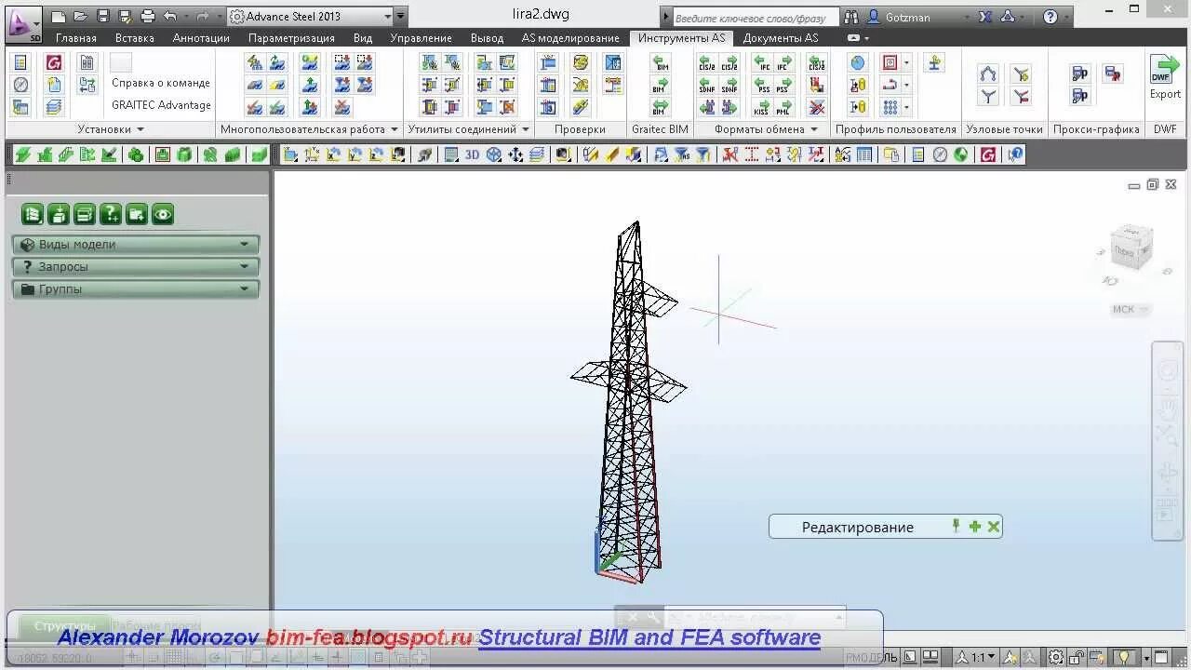Switch to the AS моделирование tab
Viewport: 1191px width, 670px height.
pos(570,38)
